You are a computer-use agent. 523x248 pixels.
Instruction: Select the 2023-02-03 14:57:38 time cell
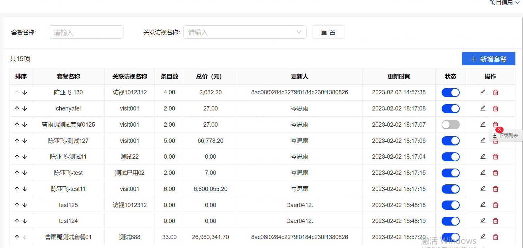399,92
